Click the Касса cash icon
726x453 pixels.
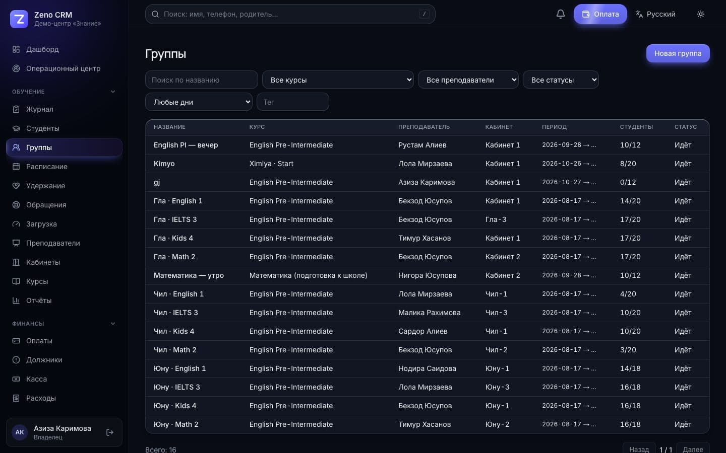click(x=16, y=379)
